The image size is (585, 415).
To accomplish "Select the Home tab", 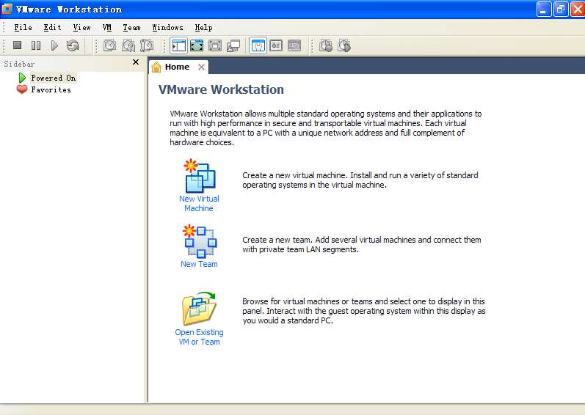I will [177, 67].
